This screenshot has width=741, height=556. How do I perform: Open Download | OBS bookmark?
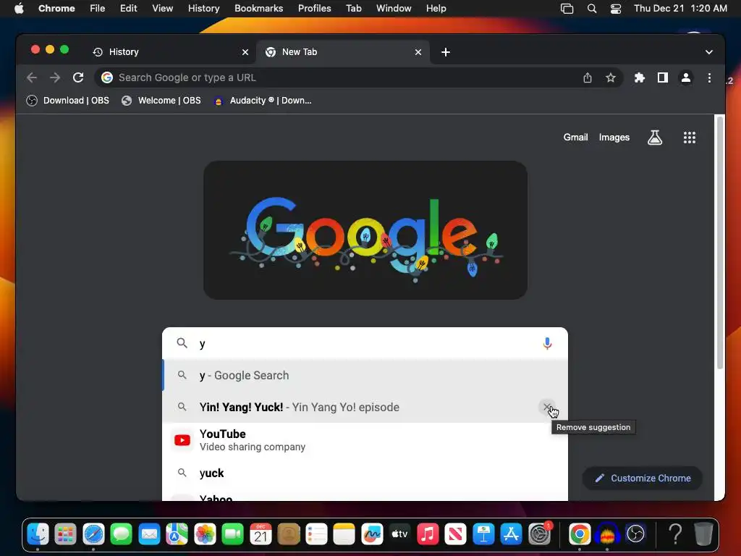[x=67, y=101]
